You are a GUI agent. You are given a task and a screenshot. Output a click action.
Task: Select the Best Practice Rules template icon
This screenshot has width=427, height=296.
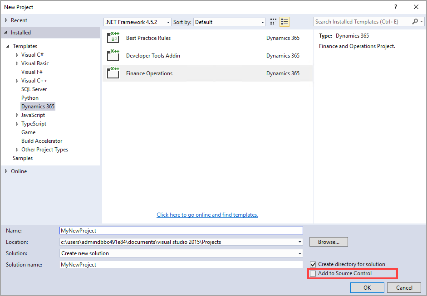[x=113, y=38]
